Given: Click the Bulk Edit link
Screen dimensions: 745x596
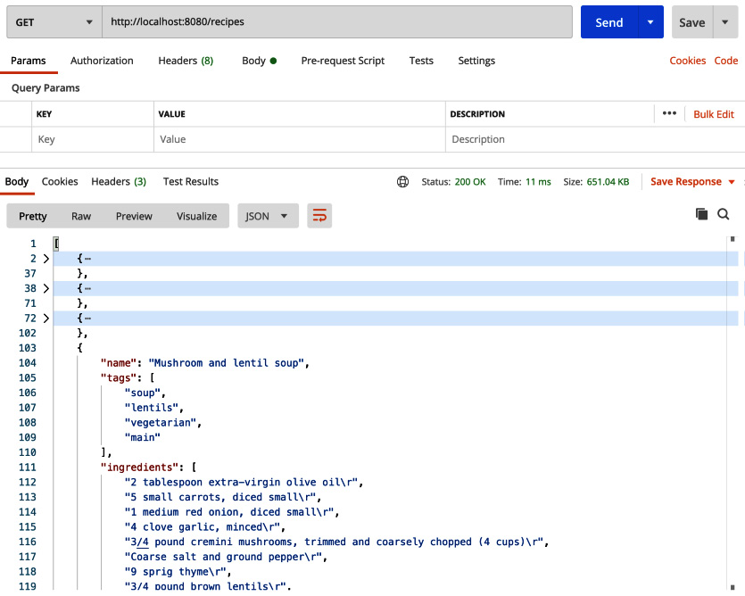Looking at the screenshot, I should click(714, 114).
